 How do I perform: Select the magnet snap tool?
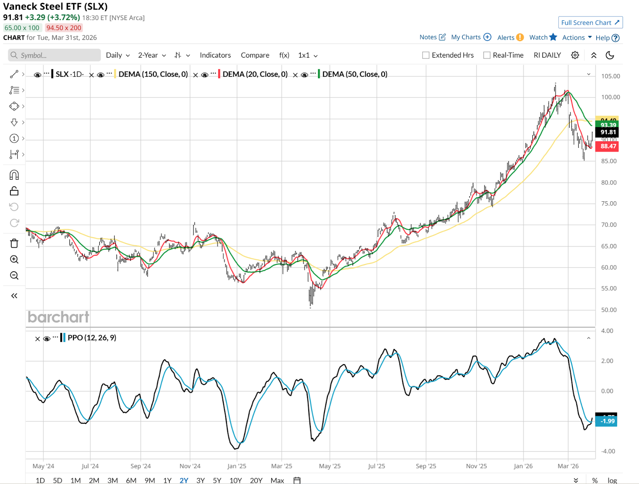pyautogui.click(x=14, y=175)
